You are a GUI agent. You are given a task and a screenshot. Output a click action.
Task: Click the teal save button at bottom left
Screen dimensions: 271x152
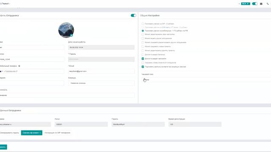3,147
